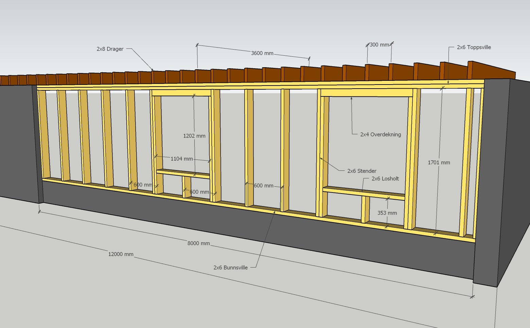This screenshot has width=530, height=328.
Task: Select the 12000 mm overall dimension
Action: [121, 254]
